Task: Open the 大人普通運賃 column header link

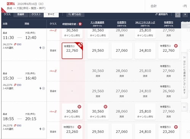Action: [97, 22]
